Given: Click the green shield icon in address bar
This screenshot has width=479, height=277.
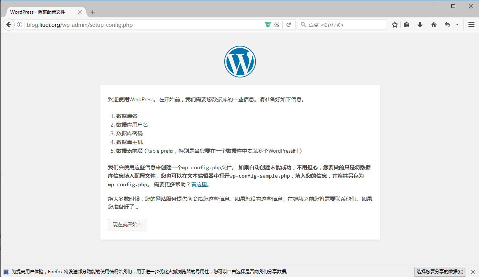Looking at the screenshot, I should (268, 25).
